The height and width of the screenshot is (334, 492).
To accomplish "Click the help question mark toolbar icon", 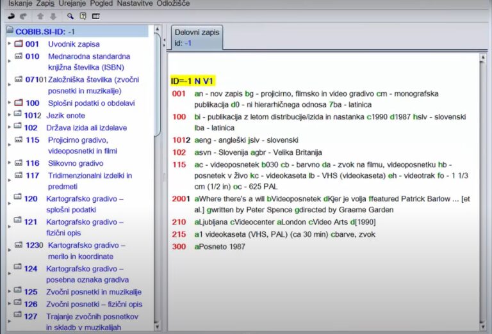I will point(83,16).
